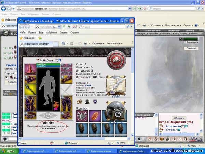Open Файл menu in popup window
The width and height of the screenshot is (205, 154).
[x=23, y=33]
